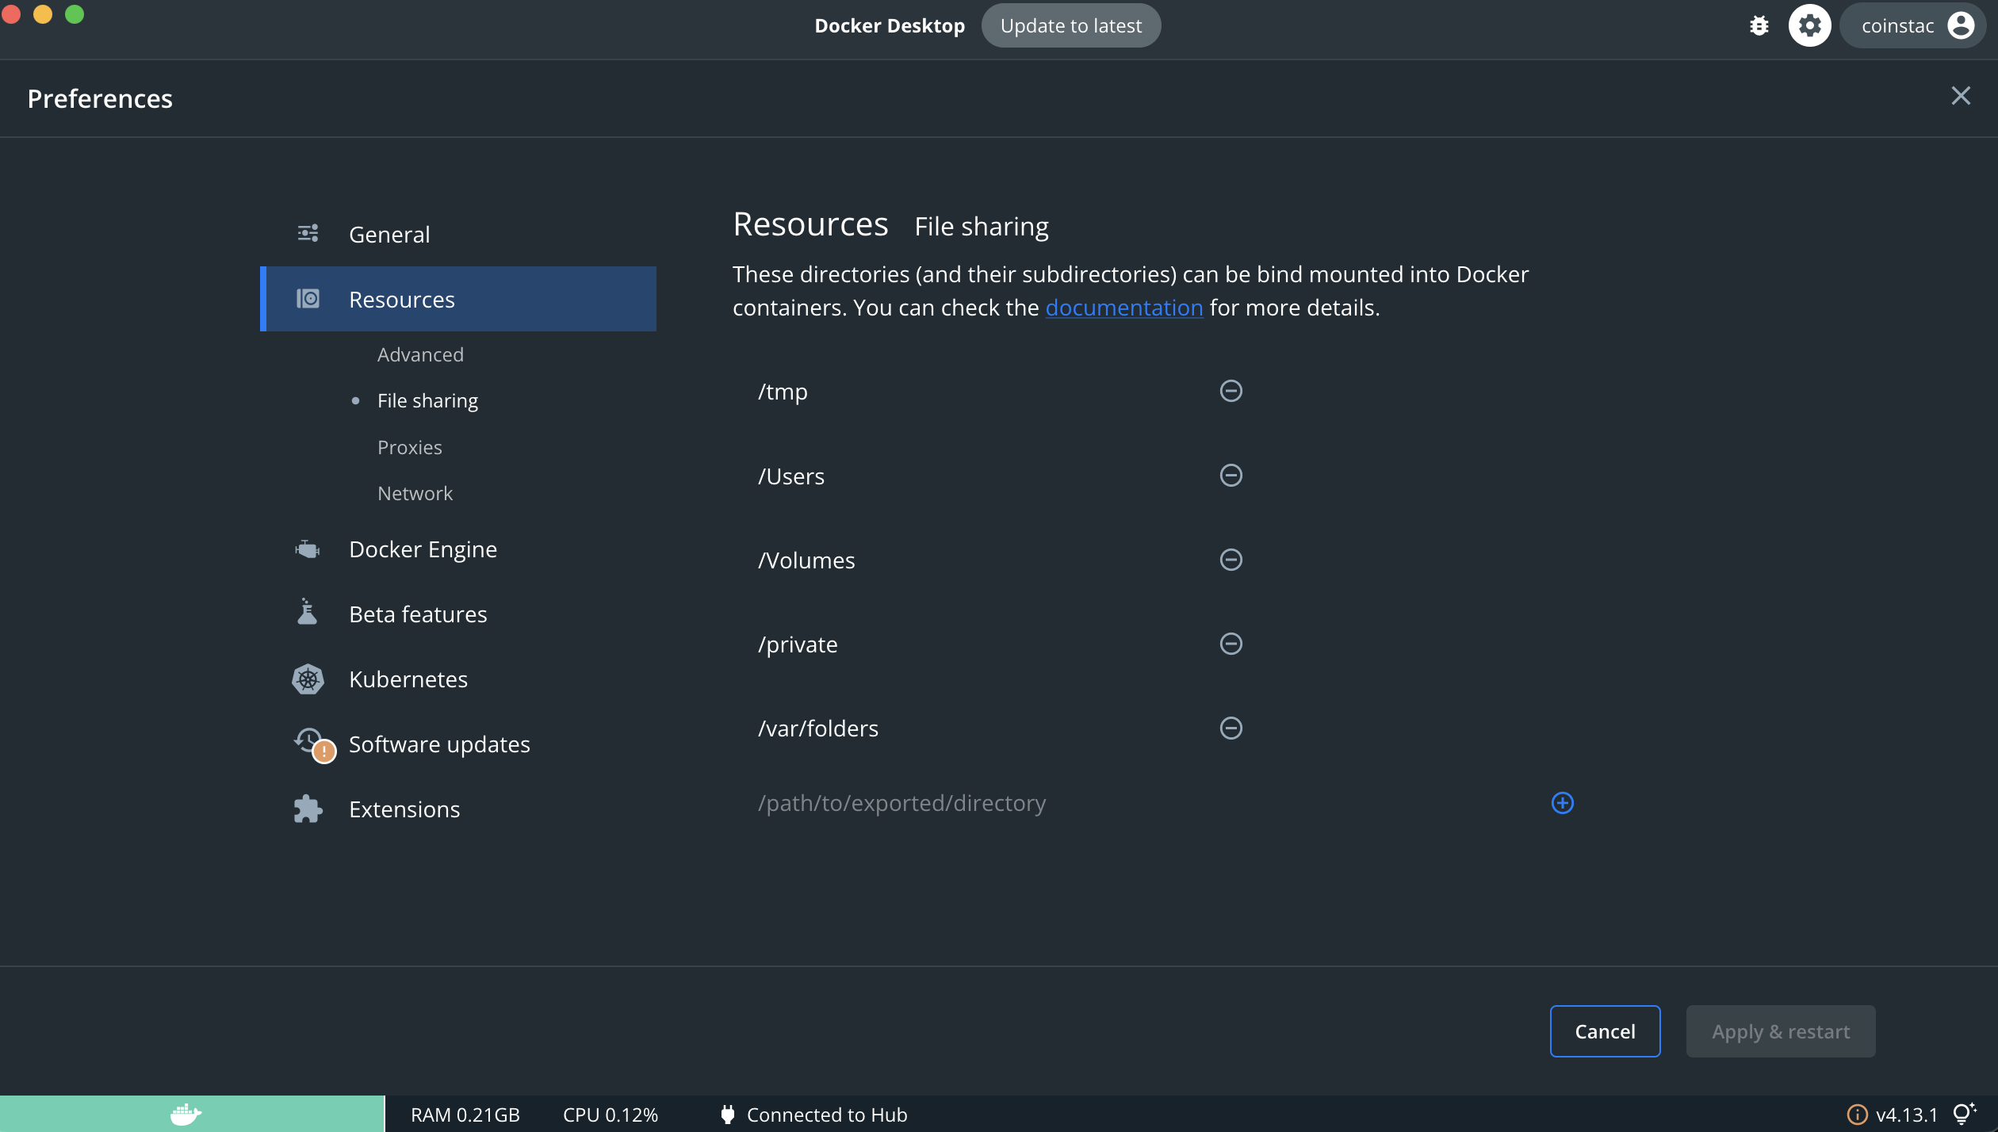The width and height of the screenshot is (1998, 1132).
Task: Open the Kubernetes section
Action: pyautogui.click(x=458, y=679)
